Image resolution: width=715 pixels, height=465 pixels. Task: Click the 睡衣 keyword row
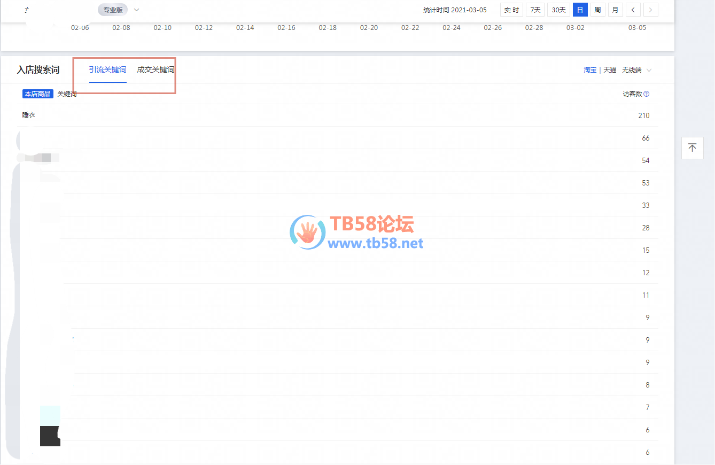[29, 115]
